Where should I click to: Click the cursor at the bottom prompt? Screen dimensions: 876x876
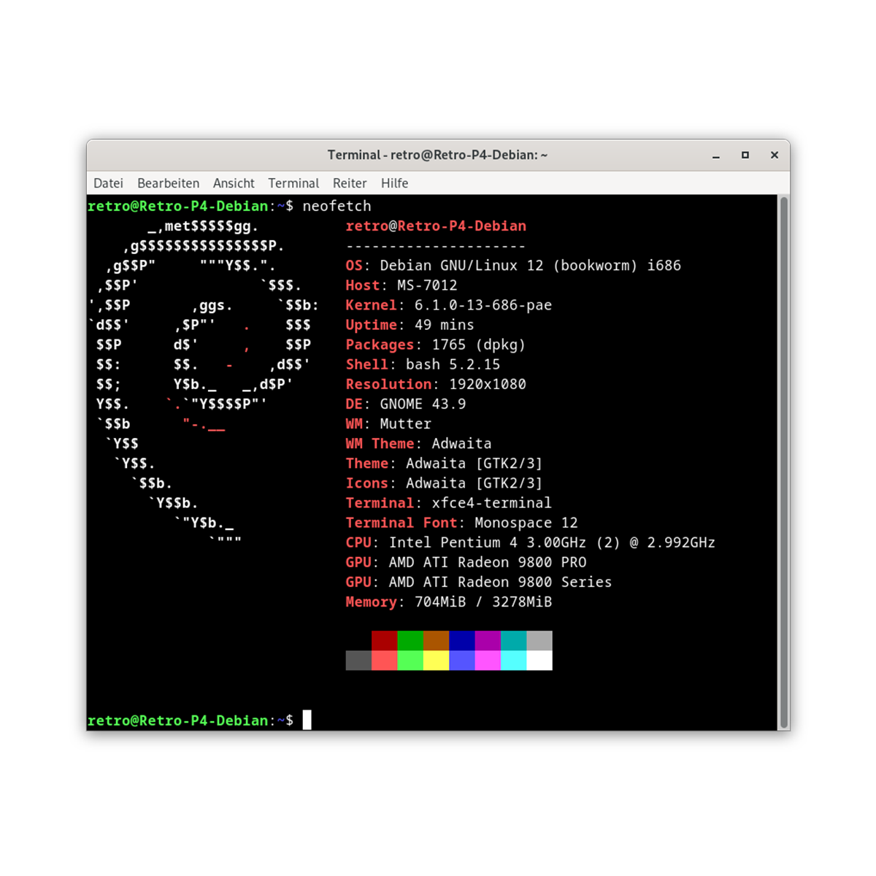tap(307, 721)
